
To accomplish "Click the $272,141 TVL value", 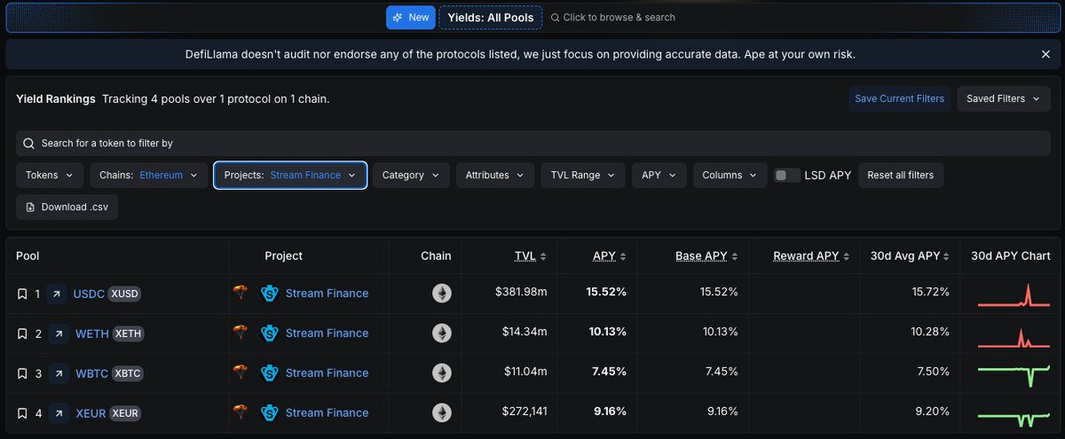I will click(525, 412).
